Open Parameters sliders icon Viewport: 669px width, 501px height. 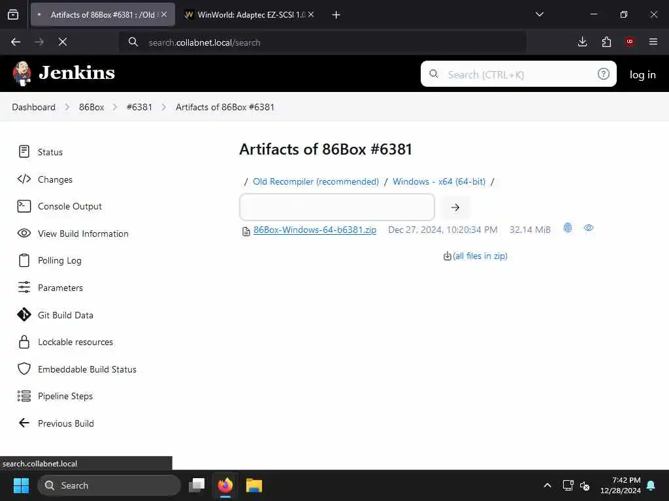24,288
